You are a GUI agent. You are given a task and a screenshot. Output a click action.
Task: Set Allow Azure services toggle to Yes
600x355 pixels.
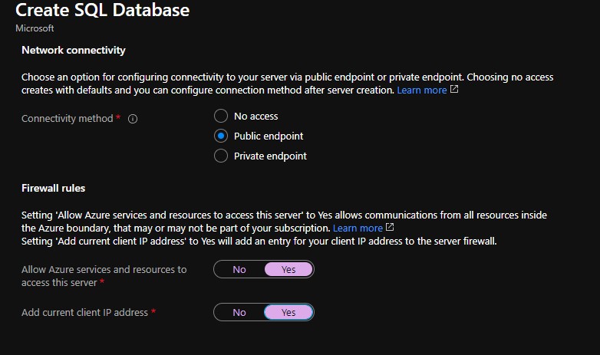tap(288, 270)
